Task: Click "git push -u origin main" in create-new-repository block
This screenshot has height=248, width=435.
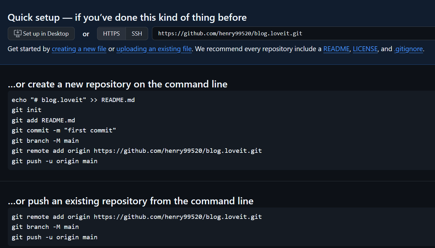Action: click(54, 161)
